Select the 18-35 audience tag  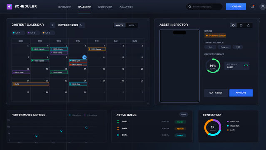tap(238, 47)
